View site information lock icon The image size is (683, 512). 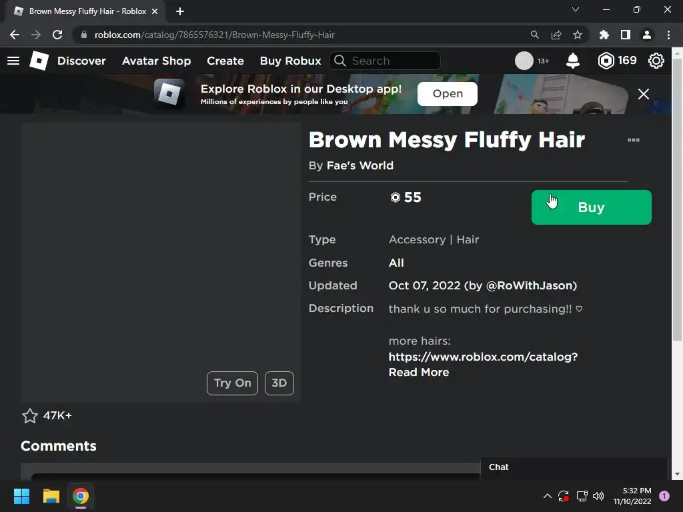pyautogui.click(x=84, y=35)
